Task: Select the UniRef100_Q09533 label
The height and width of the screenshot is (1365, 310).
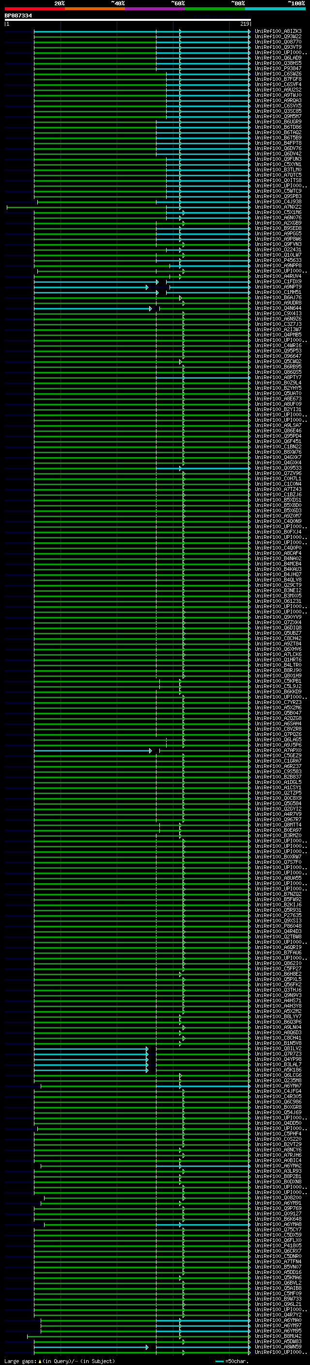Action: tap(278, 468)
